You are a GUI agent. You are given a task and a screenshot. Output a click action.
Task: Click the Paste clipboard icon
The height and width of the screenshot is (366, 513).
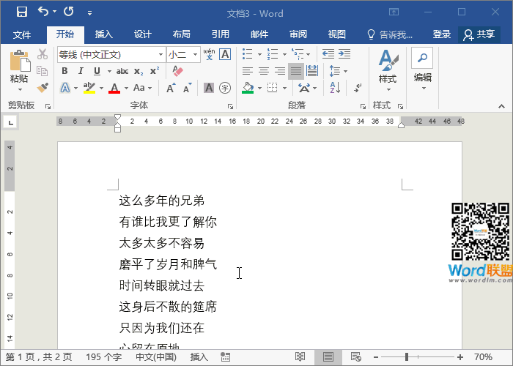tap(20, 61)
